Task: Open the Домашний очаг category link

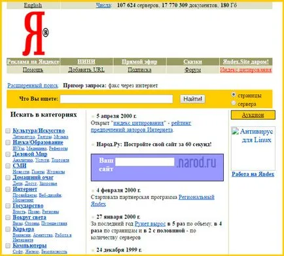Action: click(33, 177)
